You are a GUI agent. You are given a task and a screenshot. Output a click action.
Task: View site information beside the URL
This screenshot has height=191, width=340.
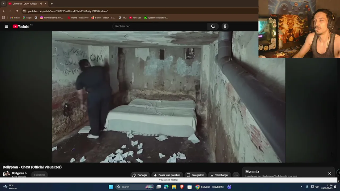(x=24, y=11)
